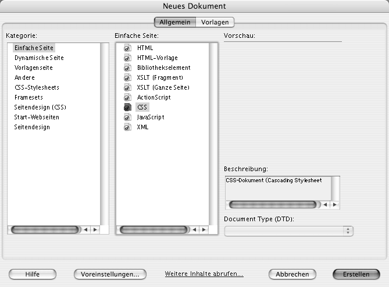The image size is (389, 287).
Task: Select the Start-Webseiten category
Action: pyautogui.click(x=37, y=117)
